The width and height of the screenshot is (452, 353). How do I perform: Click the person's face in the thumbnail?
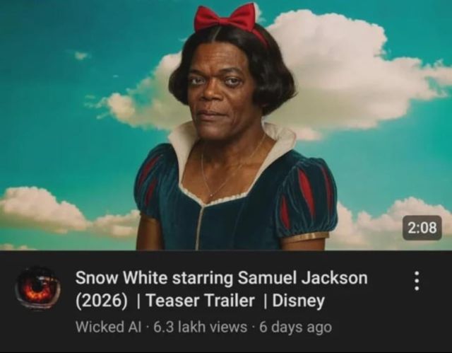tap(220, 93)
